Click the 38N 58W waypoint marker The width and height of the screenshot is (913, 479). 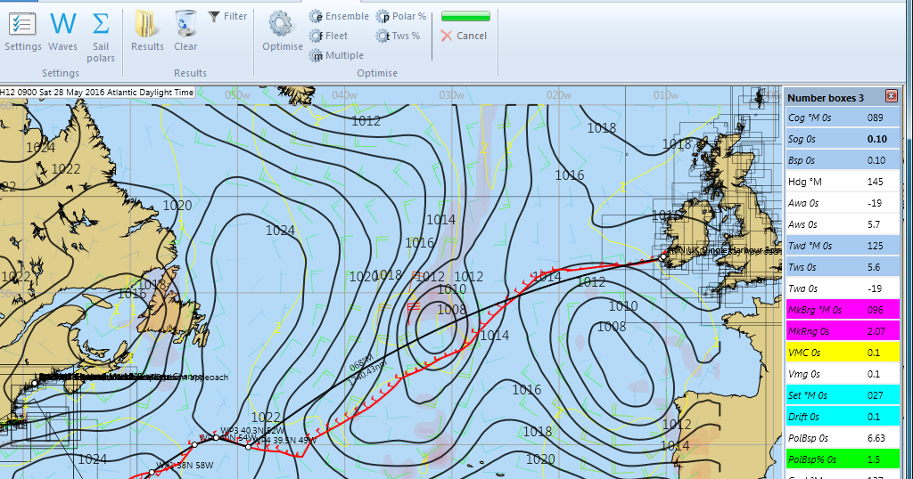pos(152,473)
